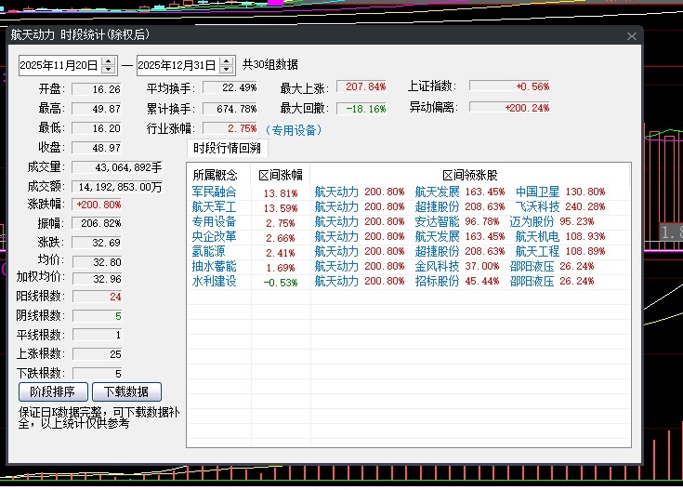The image size is (683, 490).
Task: Click the 成交量 value 43,064,892手
Action: tap(117, 167)
